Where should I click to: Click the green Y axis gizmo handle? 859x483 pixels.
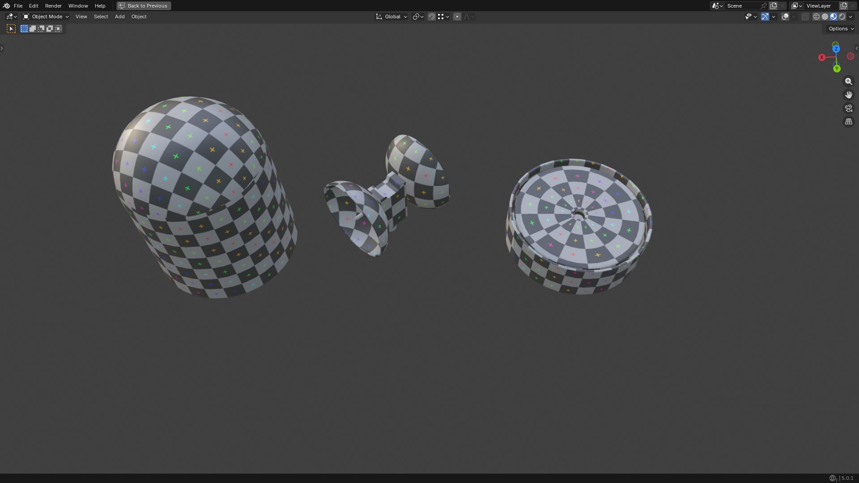[x=837, y=68]
